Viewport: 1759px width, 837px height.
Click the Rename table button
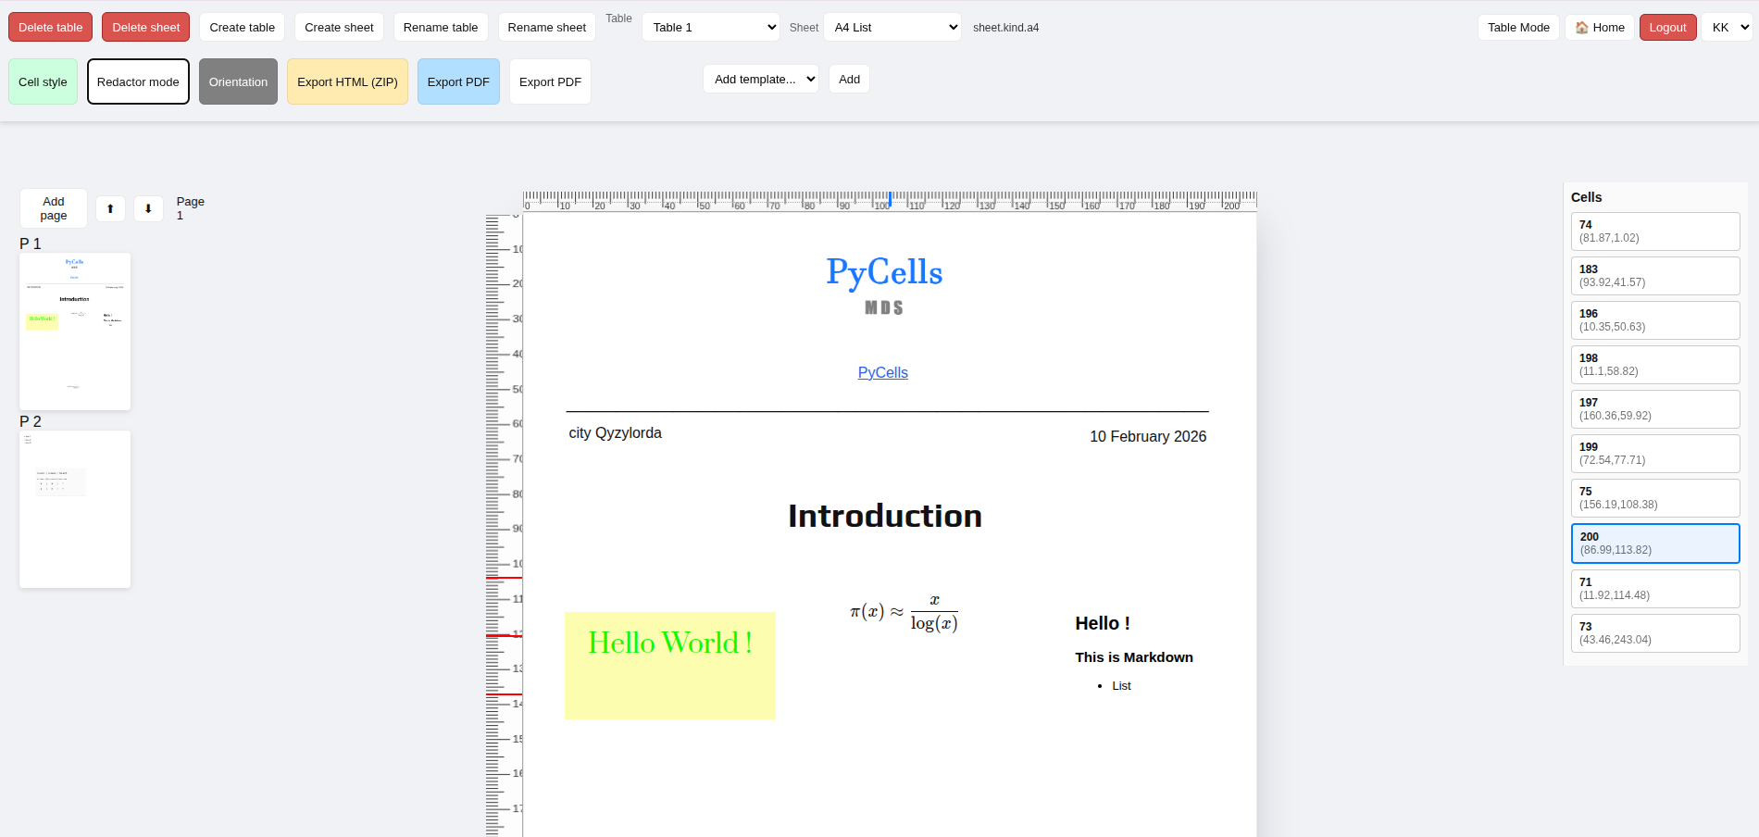coord(441,27)
